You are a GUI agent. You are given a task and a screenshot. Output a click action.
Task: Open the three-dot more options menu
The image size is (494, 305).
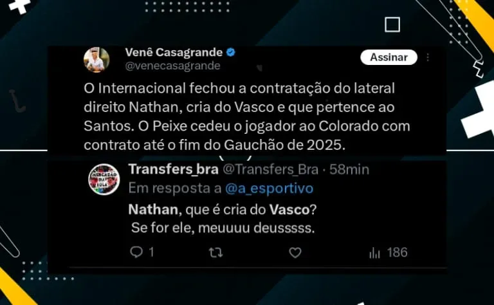(428, 57)
